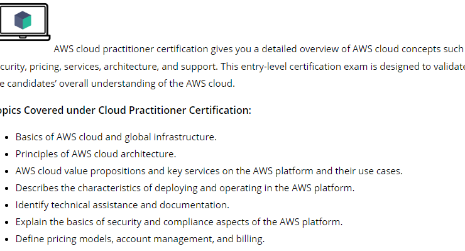Click the Define pricing models bullet text
Viewport: 465px width, 251px height.
(139, 239)
